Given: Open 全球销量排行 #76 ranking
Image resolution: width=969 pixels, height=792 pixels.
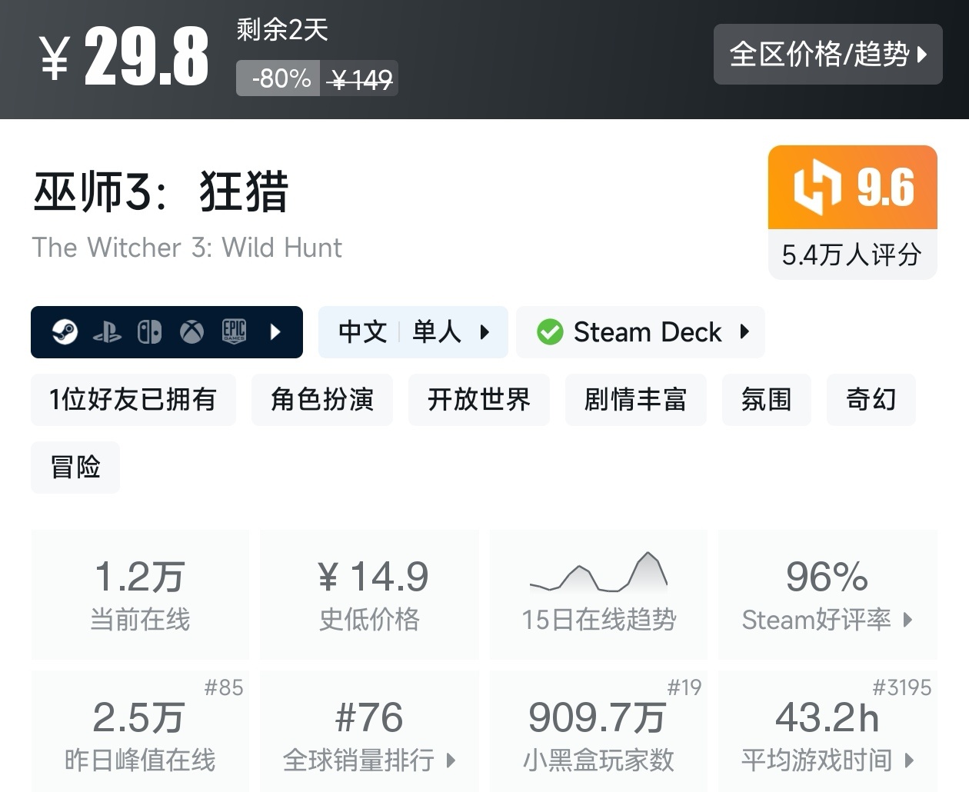Looking at the screenshot, I should pos(369,730).
